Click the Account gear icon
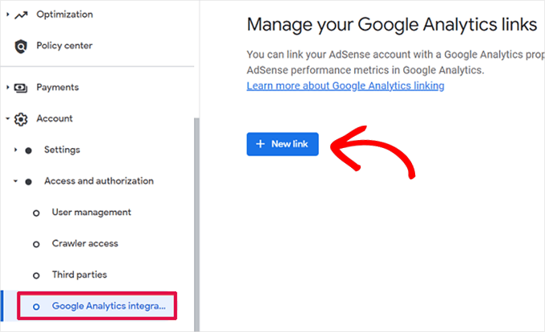 [21, 119]
